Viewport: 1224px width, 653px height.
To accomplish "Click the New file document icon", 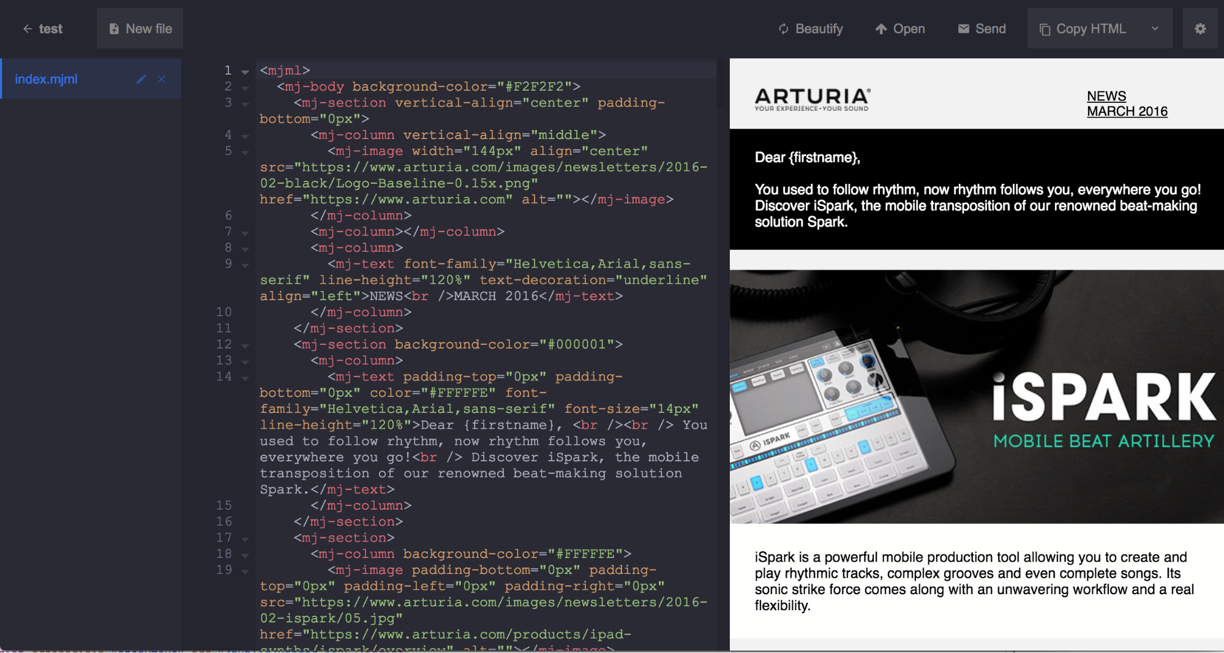I will click(x=114, y=29).
